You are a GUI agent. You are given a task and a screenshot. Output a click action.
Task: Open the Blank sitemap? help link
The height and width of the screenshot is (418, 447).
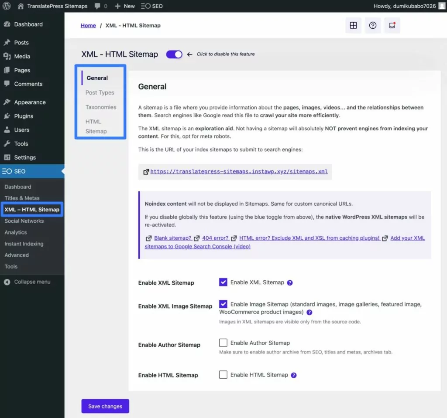(173, 238)
